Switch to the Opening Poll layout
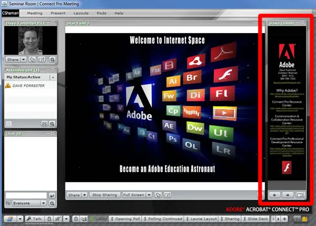 pyautogui.click(x=125, y=219)
